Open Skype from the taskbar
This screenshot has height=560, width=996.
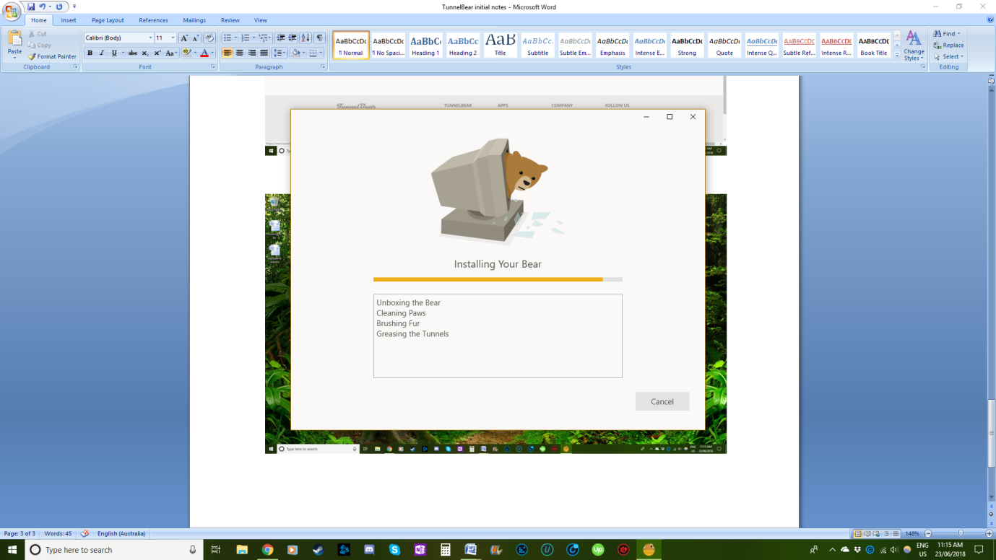394,550
